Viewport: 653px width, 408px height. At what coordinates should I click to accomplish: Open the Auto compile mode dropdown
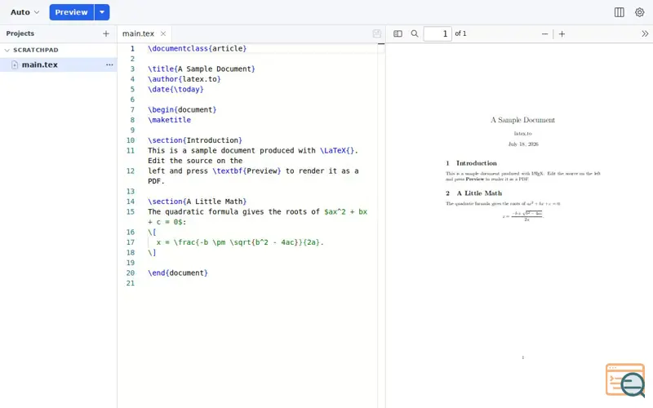tap(25, 12)
